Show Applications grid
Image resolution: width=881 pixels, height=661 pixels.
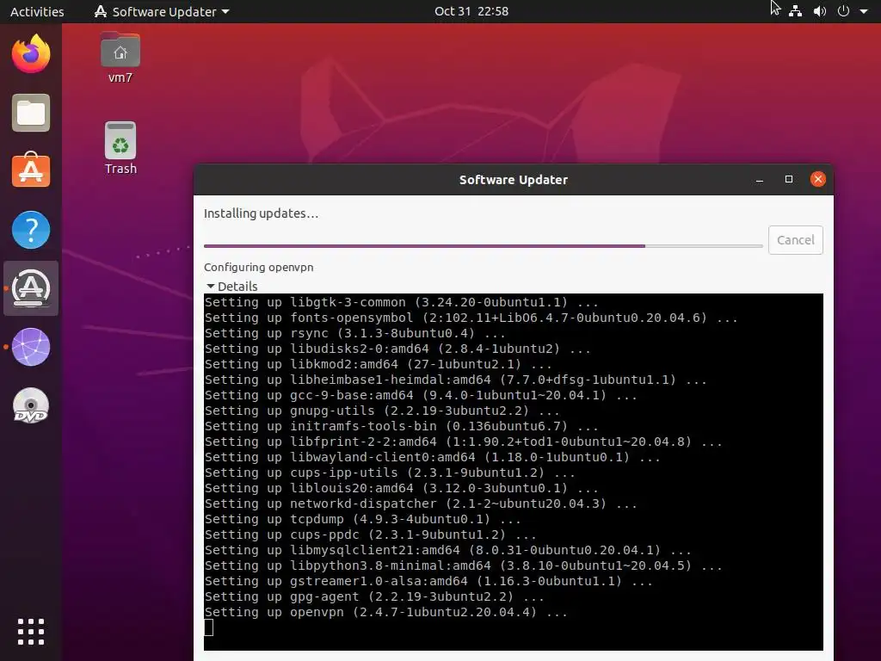click(31, 632)
